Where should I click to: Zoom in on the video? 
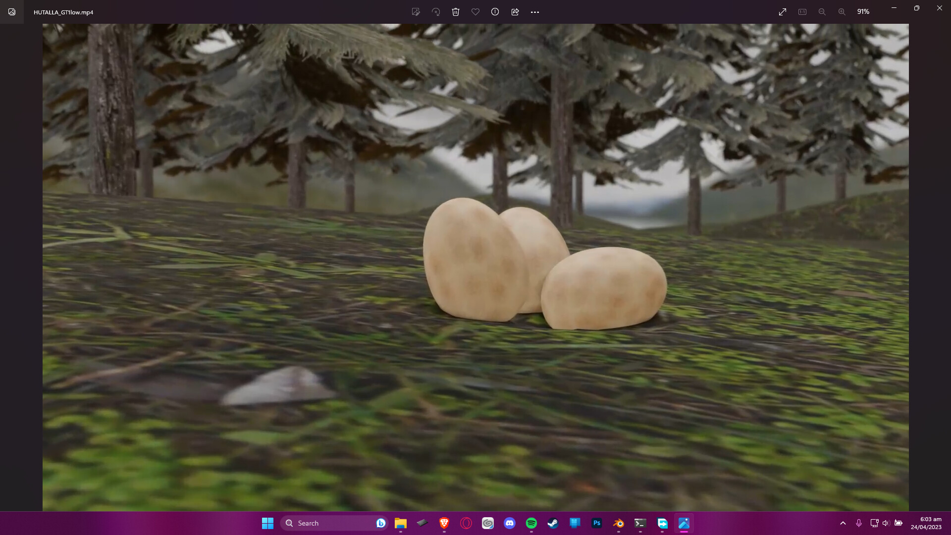841,11
